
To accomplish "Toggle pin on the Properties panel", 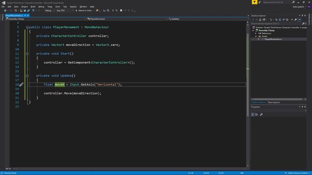I will coord(302,107).
